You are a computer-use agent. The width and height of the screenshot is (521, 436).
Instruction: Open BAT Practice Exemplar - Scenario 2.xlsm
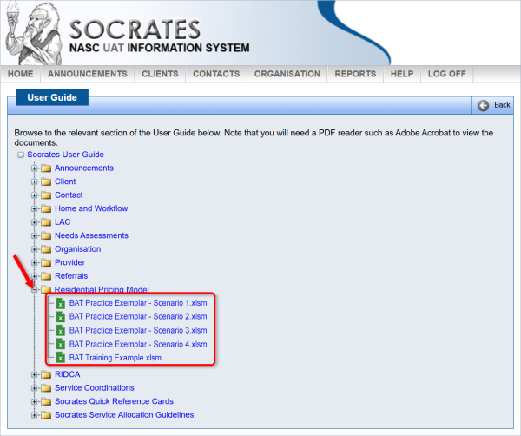(x=138, y=317)
